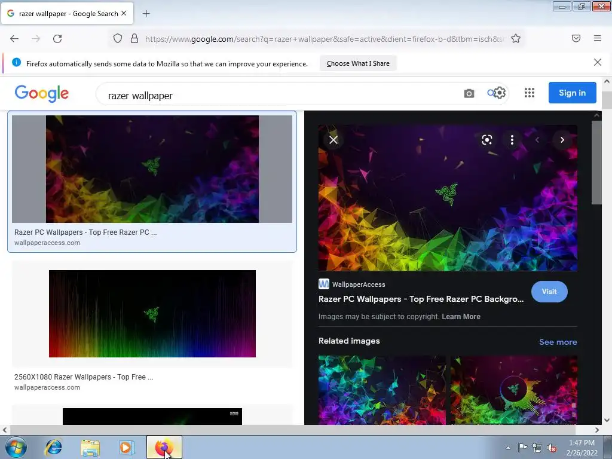Open the Google apps grid
612x459 pixels.
530,93
